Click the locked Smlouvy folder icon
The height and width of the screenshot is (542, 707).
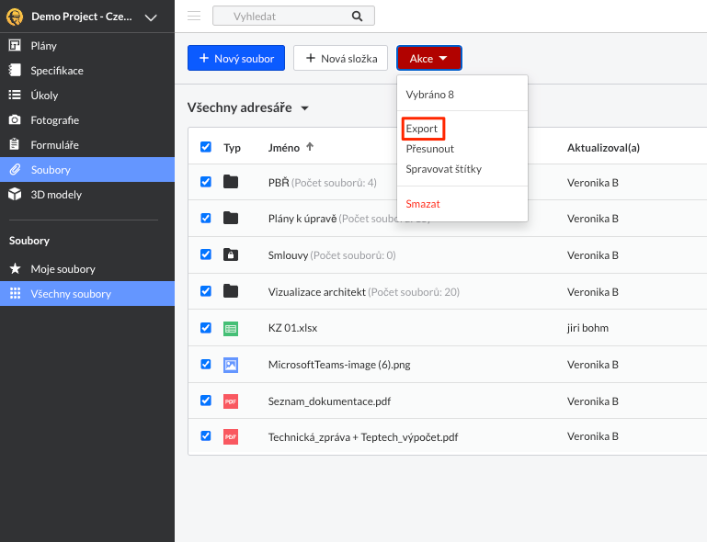pyautogui.click(x=231, y=254)
